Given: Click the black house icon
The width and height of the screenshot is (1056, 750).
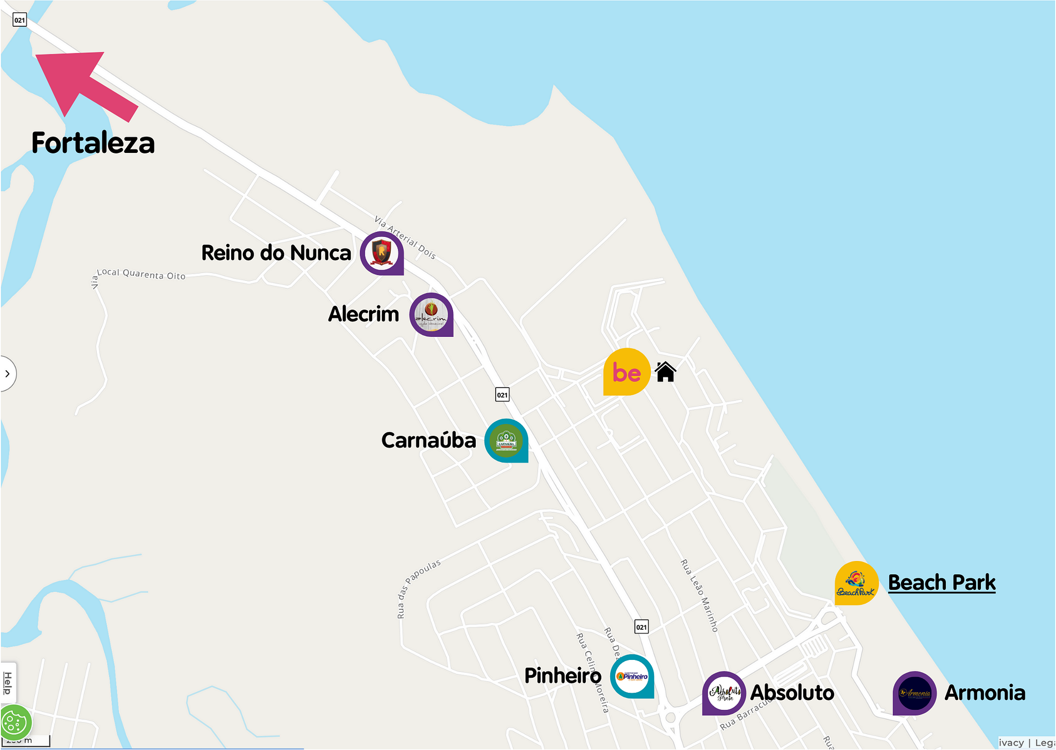Looking at the screenshot, I should click(x=665, y=371).
